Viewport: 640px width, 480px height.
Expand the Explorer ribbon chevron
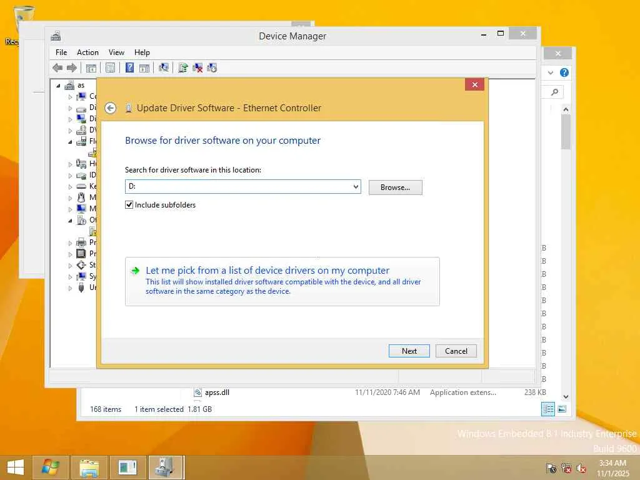[x=551, y=72]
